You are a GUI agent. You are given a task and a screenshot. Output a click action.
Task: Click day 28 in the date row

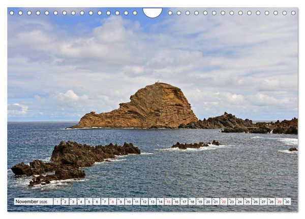pos(271,202)
